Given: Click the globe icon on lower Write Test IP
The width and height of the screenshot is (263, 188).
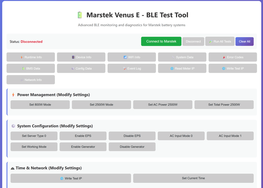Looking at the screenshot, I should (x=62, y=179).
